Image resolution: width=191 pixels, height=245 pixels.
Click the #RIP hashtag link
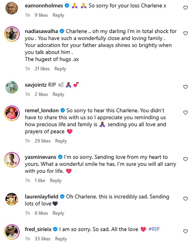pyautogui.click(x=154, y=229)
